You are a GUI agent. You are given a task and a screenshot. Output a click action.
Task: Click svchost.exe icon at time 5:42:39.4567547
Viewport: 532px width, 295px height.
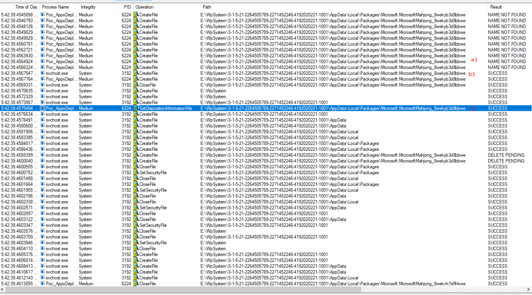43,73
